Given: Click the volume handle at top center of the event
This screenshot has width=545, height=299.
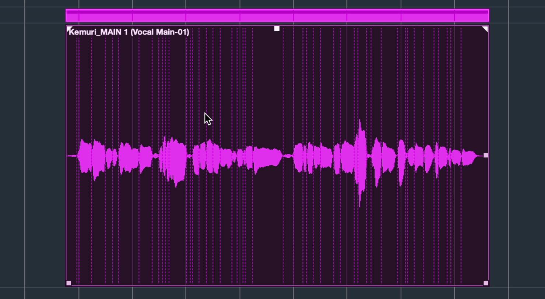Looking at the screenshot, I should point(277,29).
